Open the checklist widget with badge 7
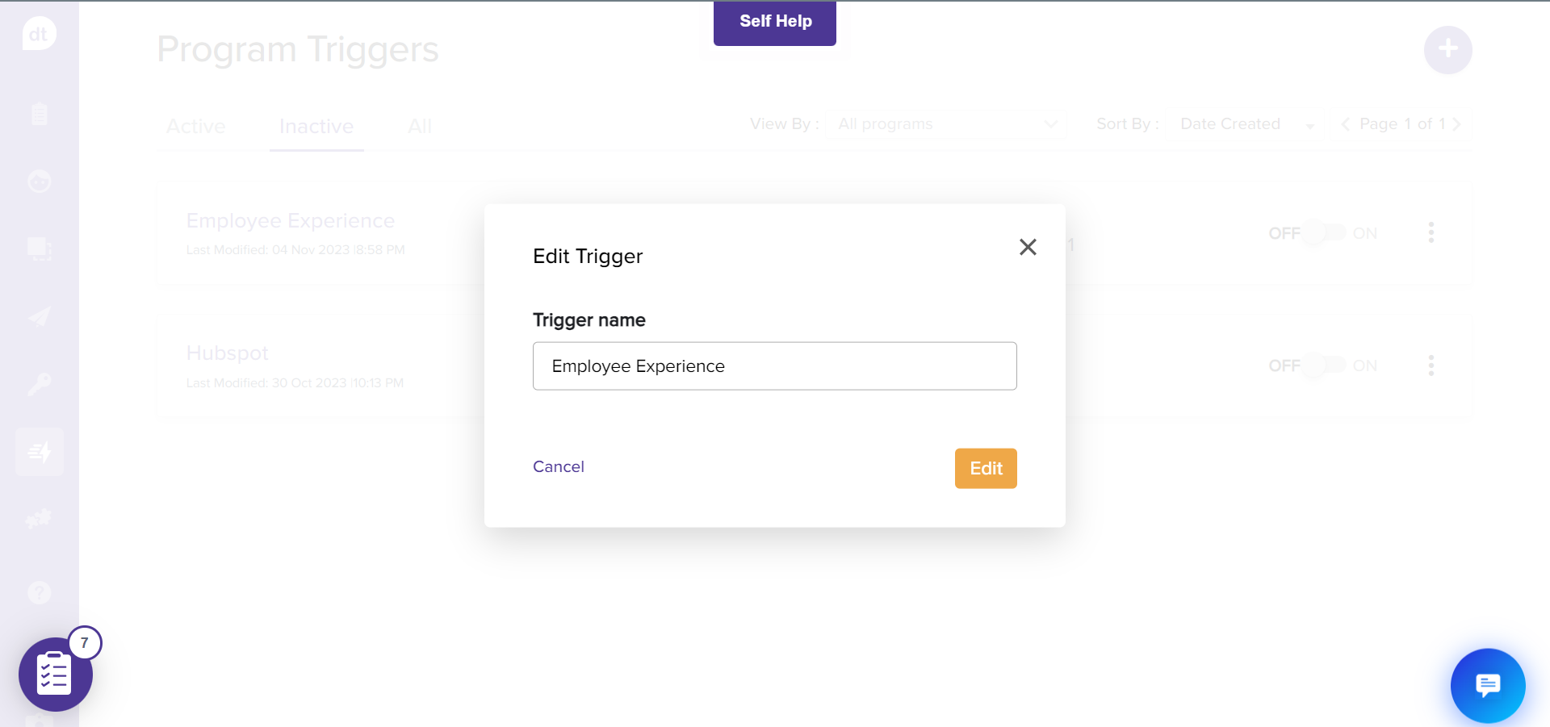1550x727 pixels. coord(55,674)
